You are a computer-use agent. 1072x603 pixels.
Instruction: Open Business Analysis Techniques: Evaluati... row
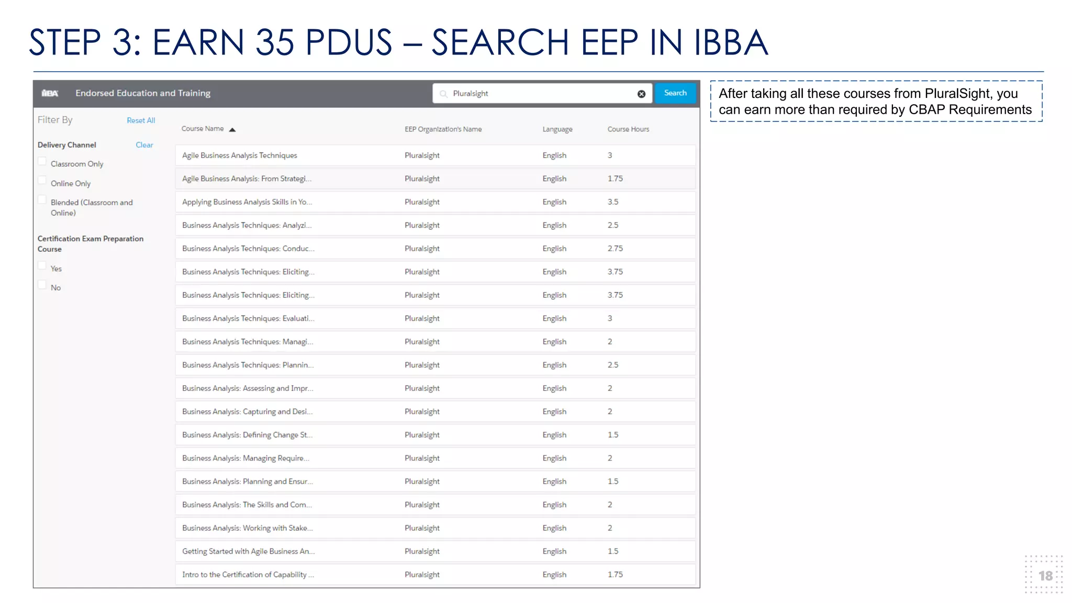pyautogui.click(x=435, y=318)
